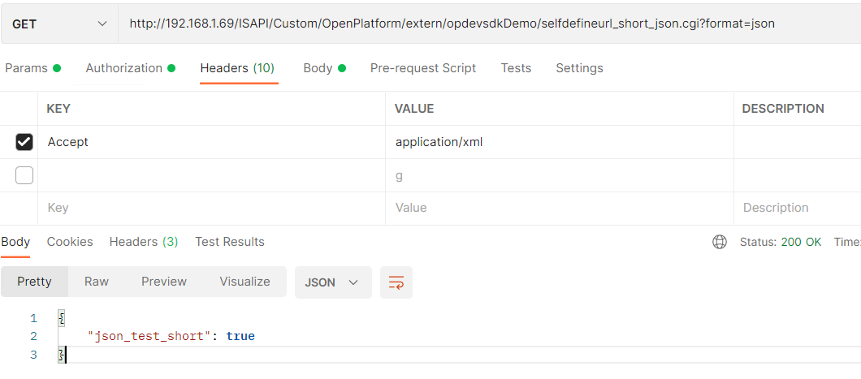View the response Cookies tab
This screenshot has width=861, height=379.
pyautogui.click(x=70, y=242)
